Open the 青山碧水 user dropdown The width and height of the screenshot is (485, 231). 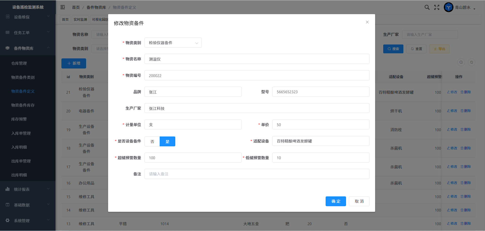coord(465,8)
